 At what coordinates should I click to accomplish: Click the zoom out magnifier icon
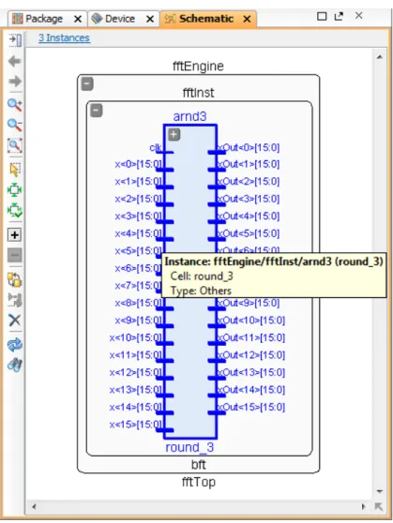pos(15,125)
